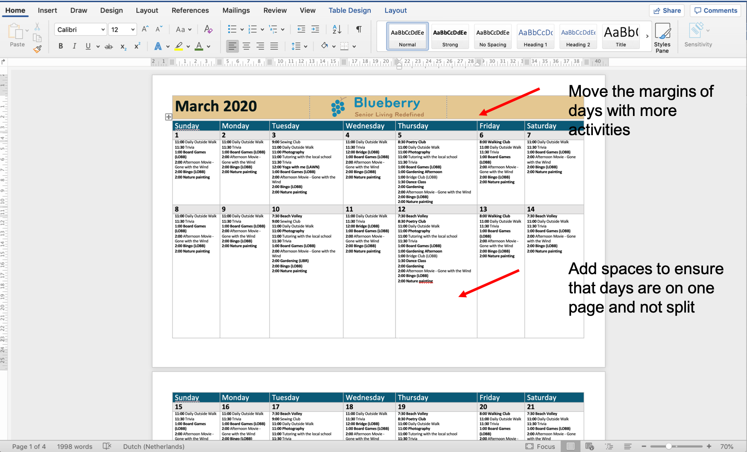Apply subscript formatting
The width and height of the screenshot is (747, 452).
click(123, 46)
